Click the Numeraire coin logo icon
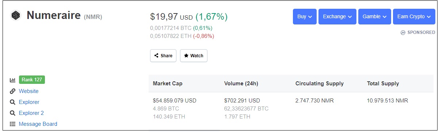 coord(15,16)
